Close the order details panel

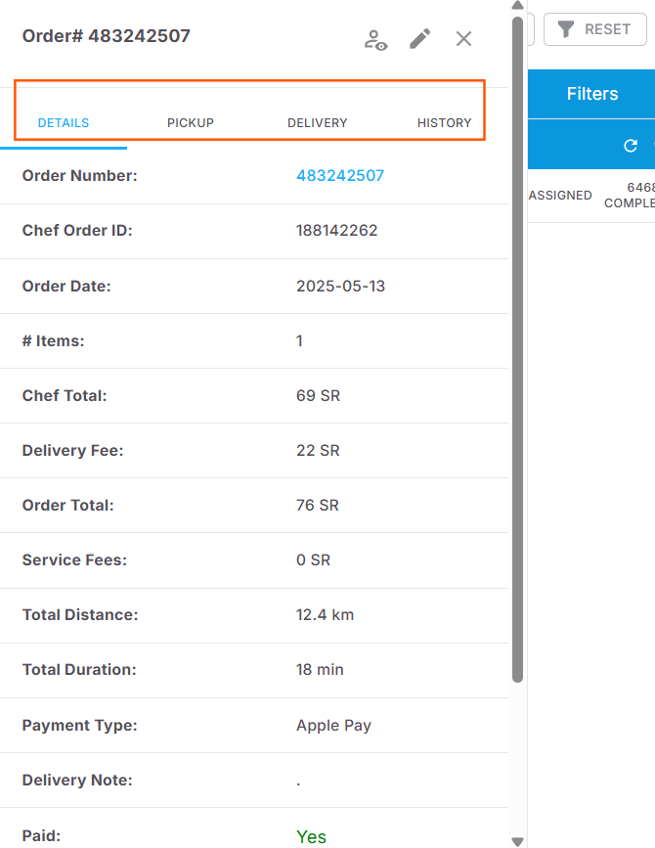pos(463,39)
